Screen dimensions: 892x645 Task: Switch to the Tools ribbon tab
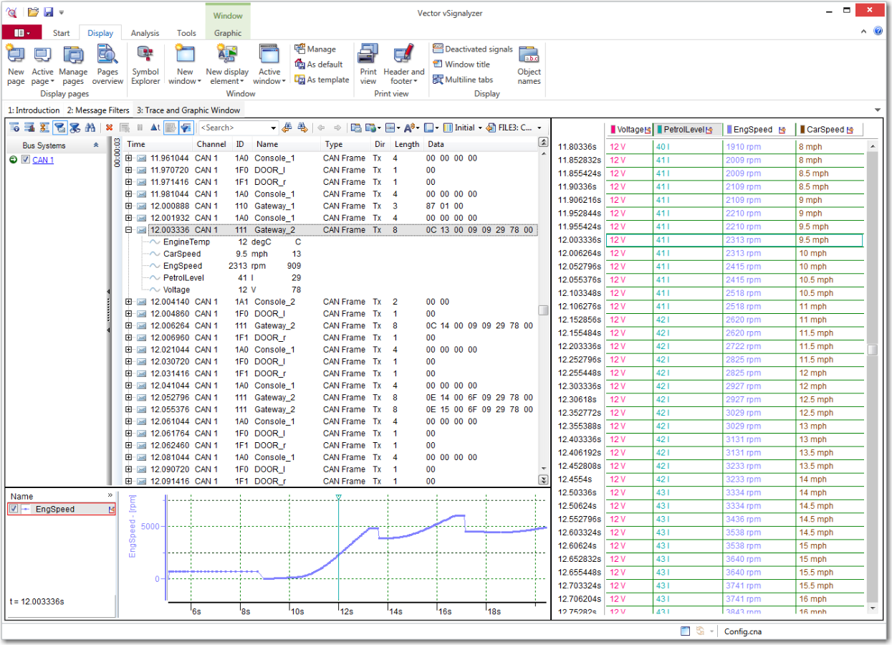186,33
